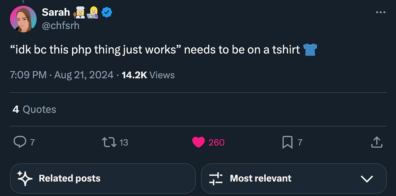Open Sarah's profile avatar

(23, 19)
